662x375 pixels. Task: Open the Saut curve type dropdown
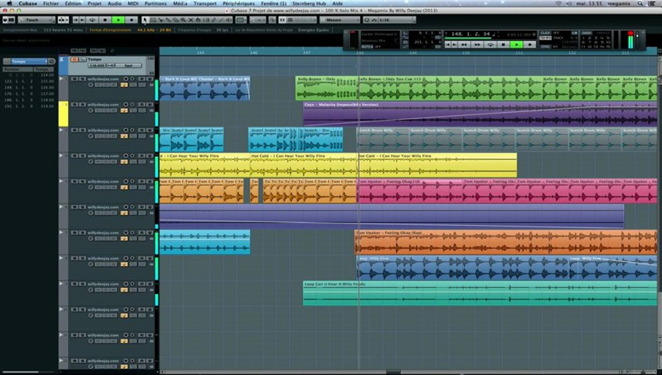[129, 66]
